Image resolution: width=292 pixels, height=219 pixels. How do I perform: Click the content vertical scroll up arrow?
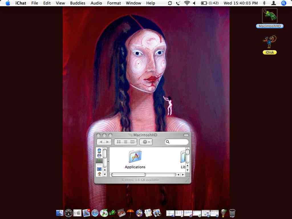(x=188, y=165)
